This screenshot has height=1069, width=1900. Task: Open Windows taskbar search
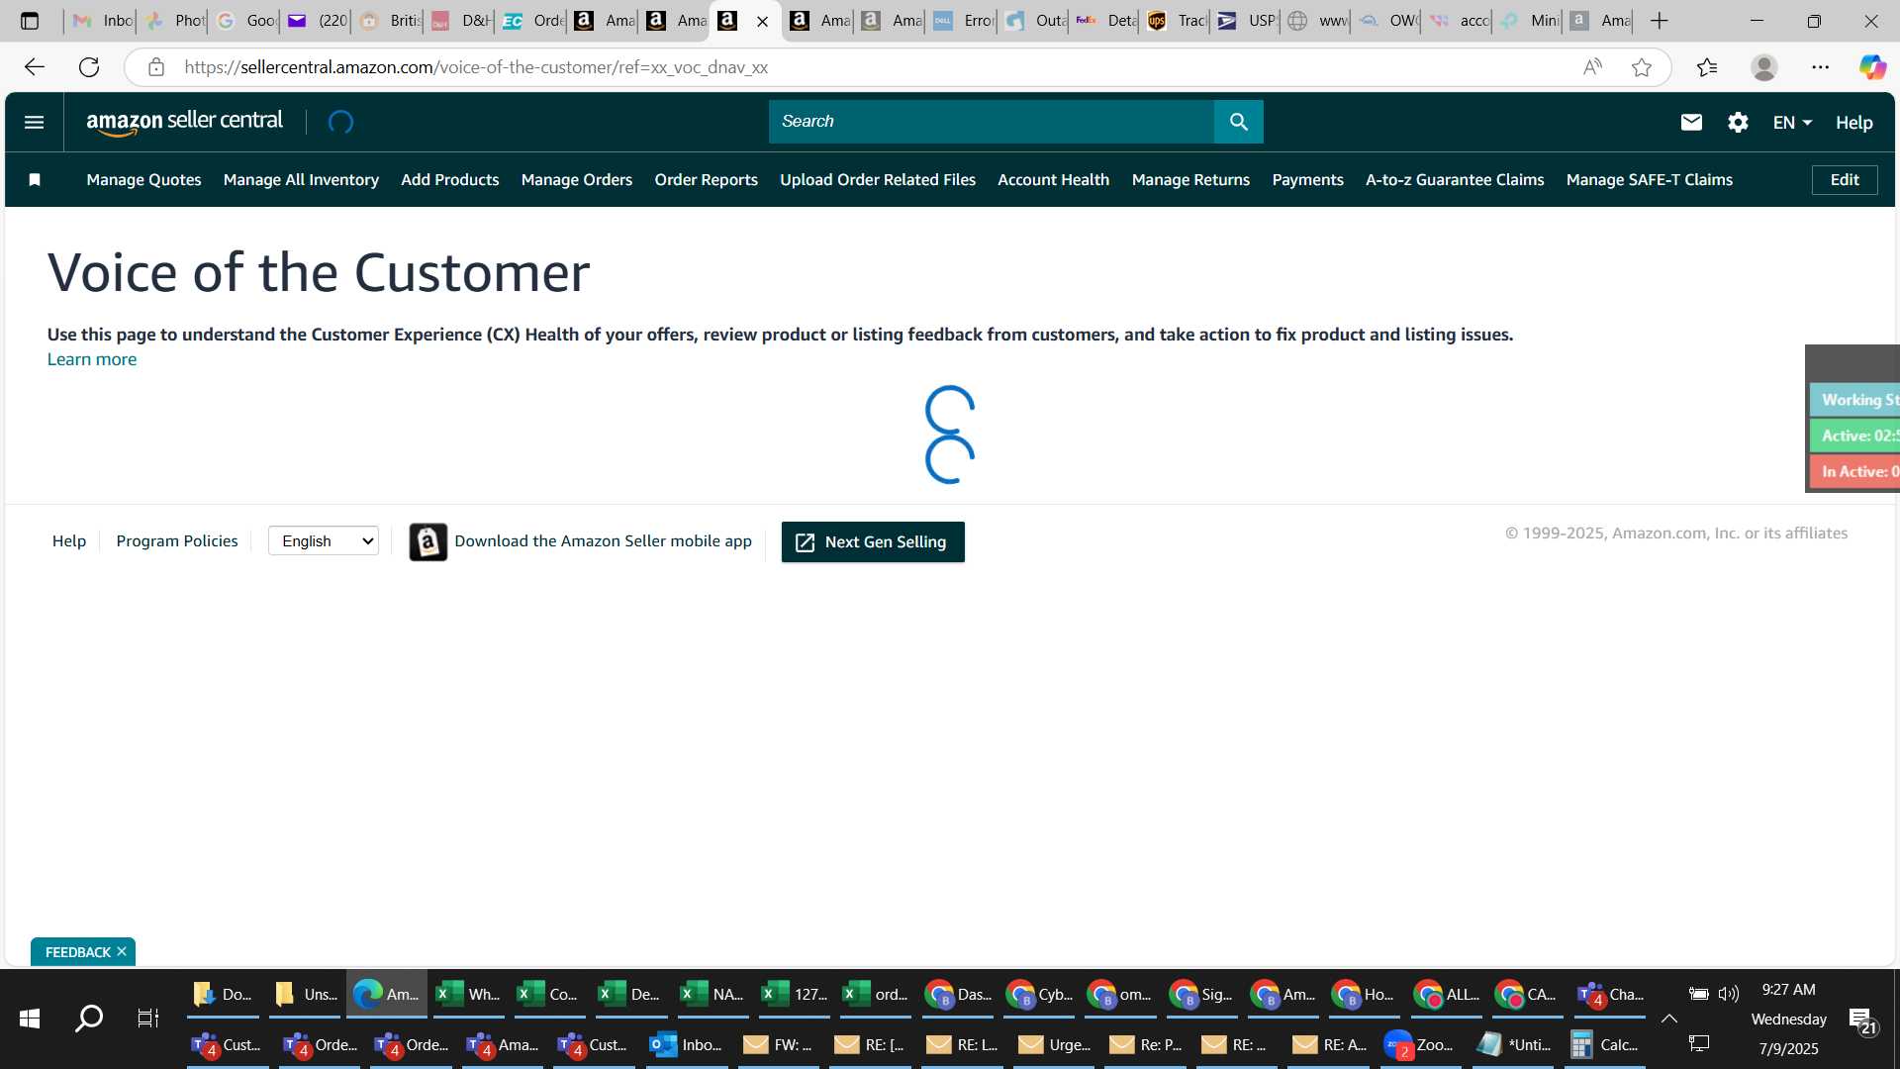pos(89,1019)
